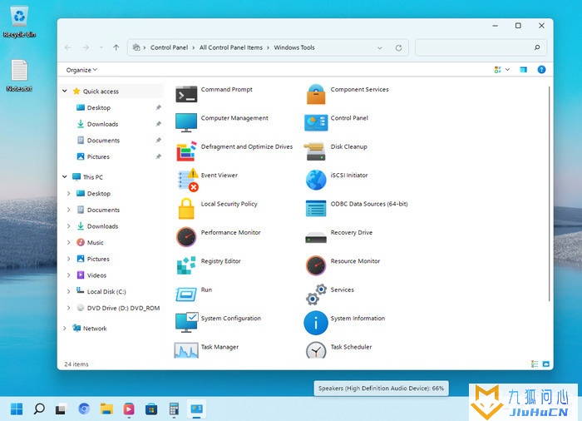Open recent locations dropdown arrow

[101, 47]
